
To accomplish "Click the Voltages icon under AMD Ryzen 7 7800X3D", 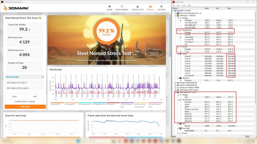I will (180, 18).
